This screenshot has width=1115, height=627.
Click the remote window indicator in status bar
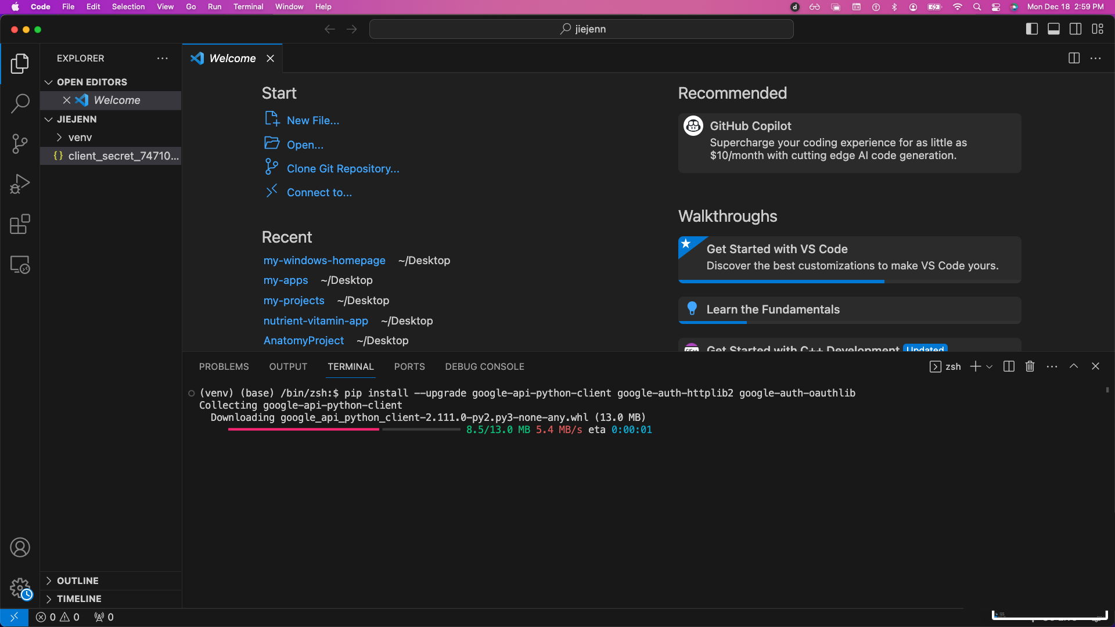click(14, 617)
